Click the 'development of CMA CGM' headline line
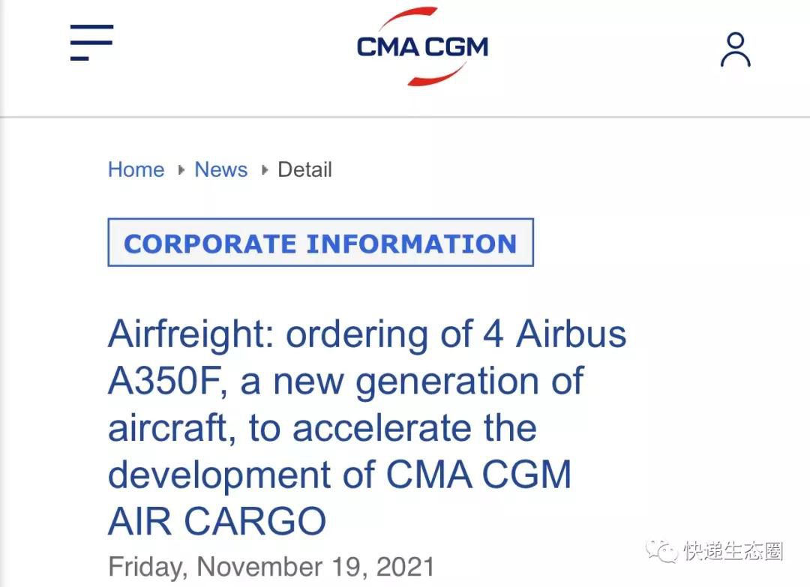This screenshot has width=810, height=587. (x=340, y=475)
